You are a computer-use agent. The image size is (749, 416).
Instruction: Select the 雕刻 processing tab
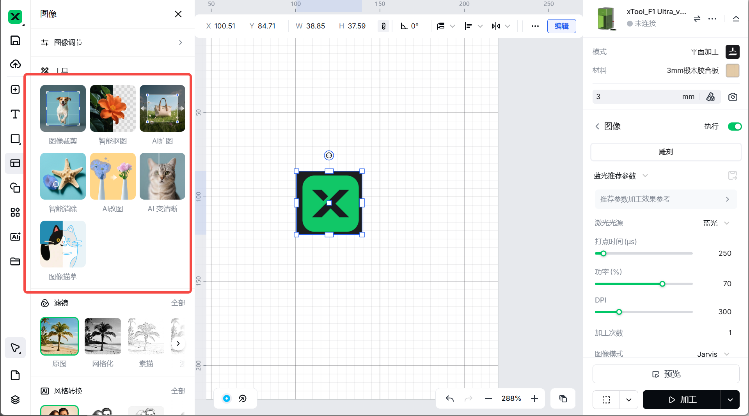666,152
